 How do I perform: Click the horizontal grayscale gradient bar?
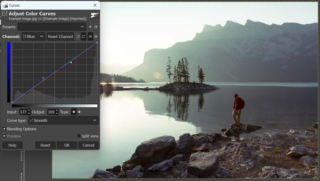55,106
